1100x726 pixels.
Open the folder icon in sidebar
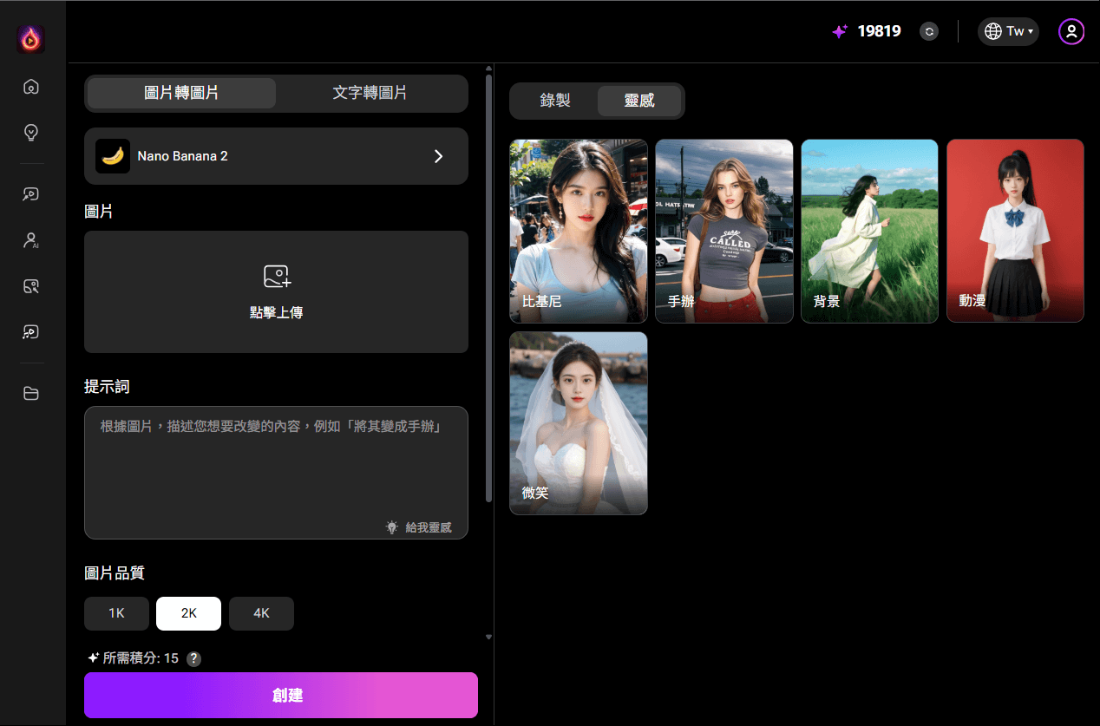[x=31, y=394]
